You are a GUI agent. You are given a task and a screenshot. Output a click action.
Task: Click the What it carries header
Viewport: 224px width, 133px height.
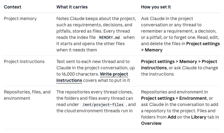pyautogui.click(x=72, y=7)
